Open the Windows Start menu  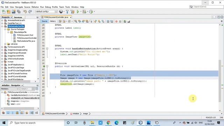4,123
